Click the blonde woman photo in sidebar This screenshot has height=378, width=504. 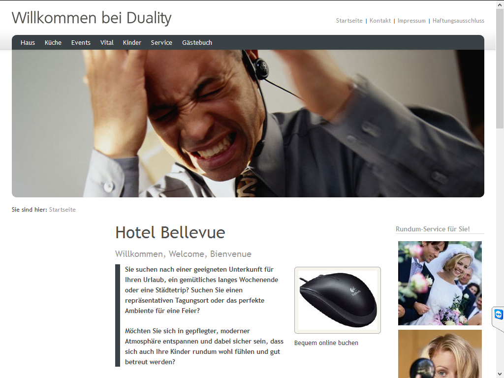point(440,354)
